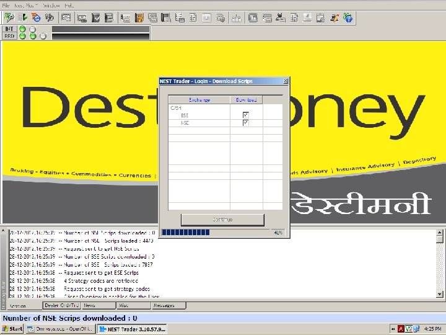This screenshot has width=446, height=335.
Task: Click the download progress bar at 40%
Action: pyautogui.click(x=216, y=233)
